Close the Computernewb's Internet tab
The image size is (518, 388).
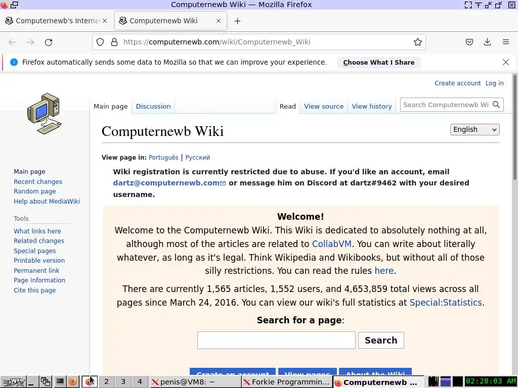[x=105, y=21]
